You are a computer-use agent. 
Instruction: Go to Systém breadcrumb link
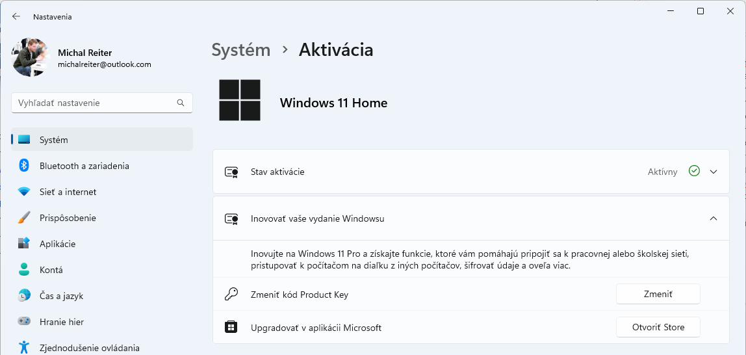pos(240,50)
